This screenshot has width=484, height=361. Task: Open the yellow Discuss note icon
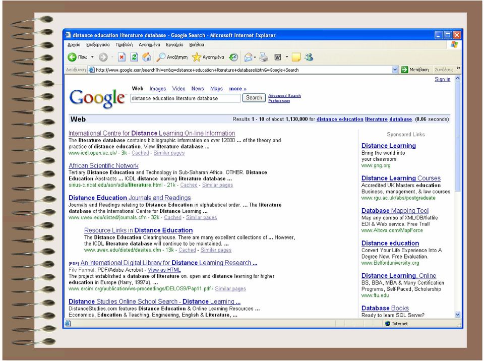[x=296, y=57]
